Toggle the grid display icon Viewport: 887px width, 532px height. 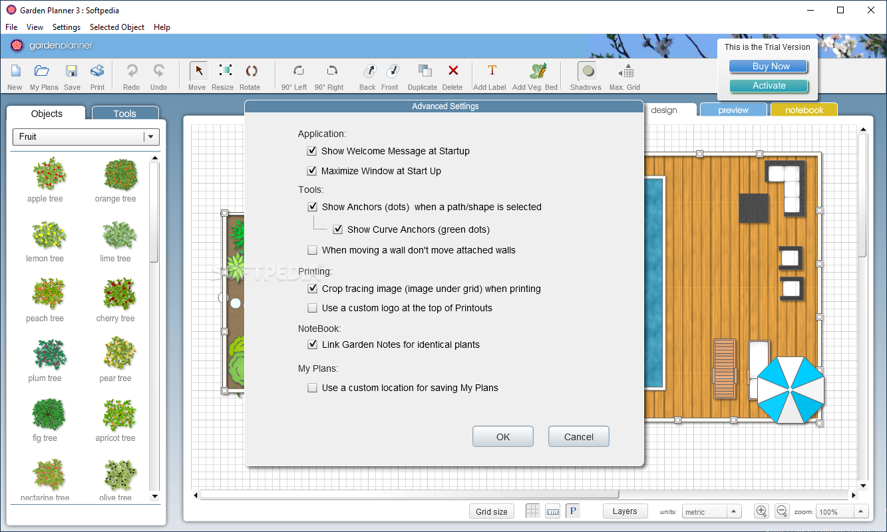point(533,511)
